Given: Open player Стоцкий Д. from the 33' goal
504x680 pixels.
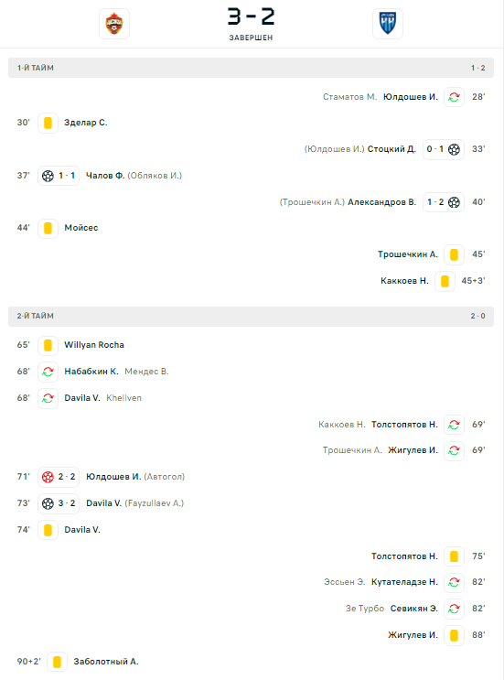Looking at the screenshot, I should [391, 149].
